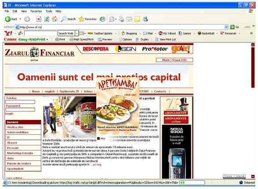Click the Yahoo! Y! logo
Viewport: 258px width, 189px height.
tap(8, 33)
